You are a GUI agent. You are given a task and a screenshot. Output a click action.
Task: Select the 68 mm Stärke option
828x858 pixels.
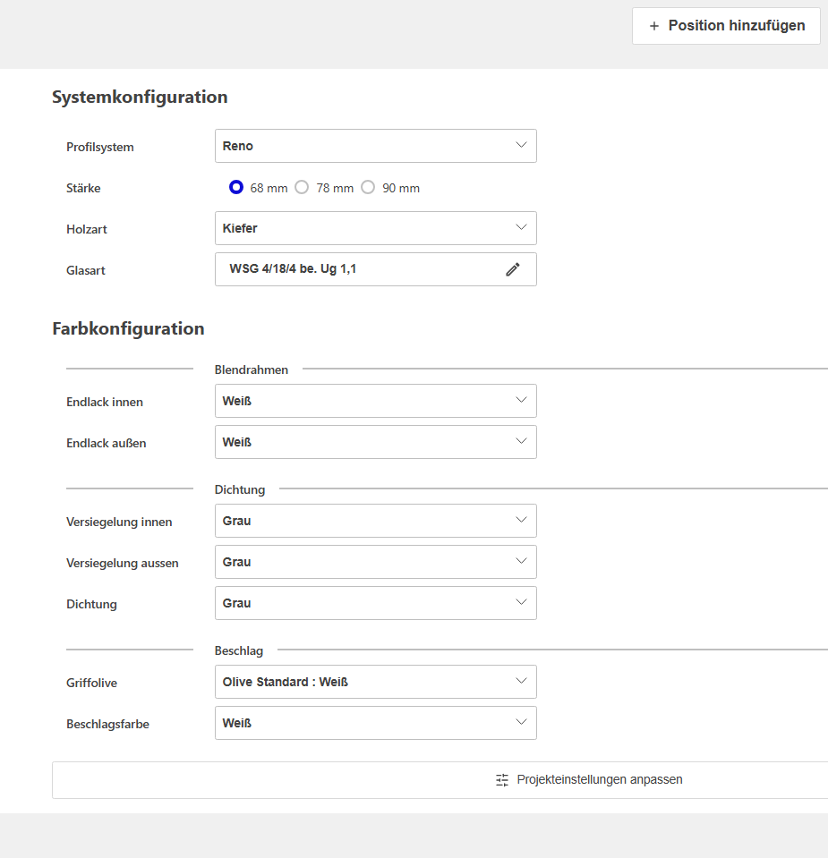(235, 187)
